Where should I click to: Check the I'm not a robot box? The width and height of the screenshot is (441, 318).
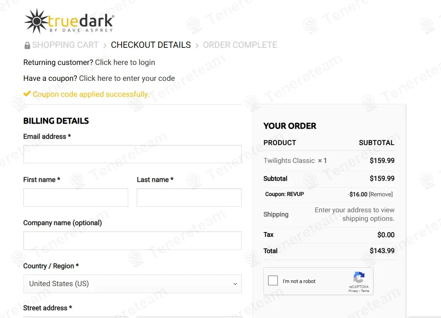(273, 281)
